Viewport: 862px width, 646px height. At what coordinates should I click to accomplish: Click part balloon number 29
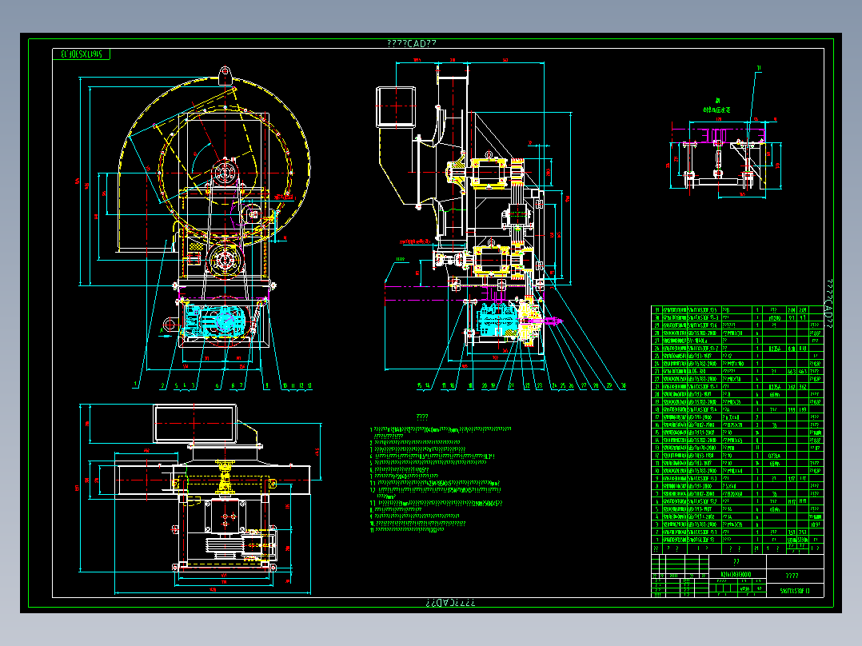point(609,385)
